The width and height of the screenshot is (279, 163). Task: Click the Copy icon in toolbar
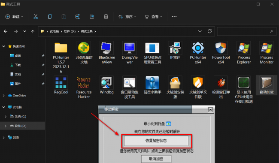click(50, 17)
